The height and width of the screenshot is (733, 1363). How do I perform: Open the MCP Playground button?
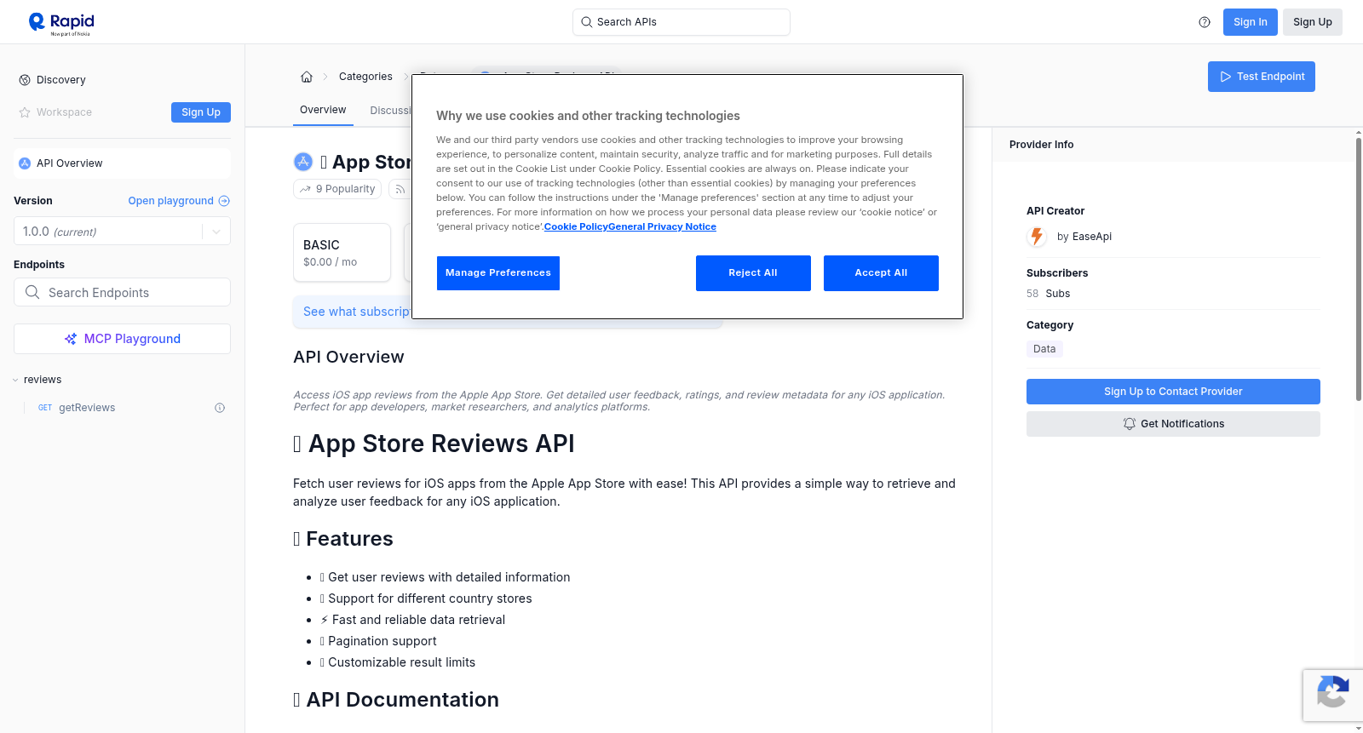[x=122, y=339]
